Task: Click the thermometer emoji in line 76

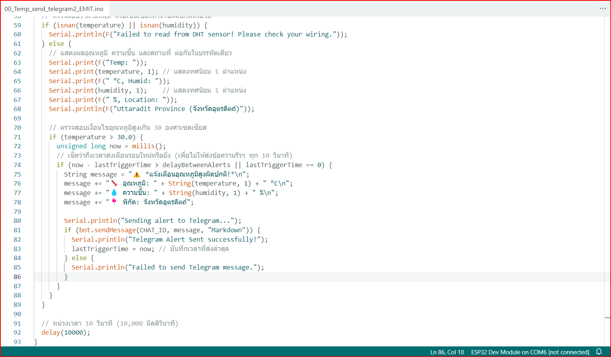Action: tap(114, 183)
